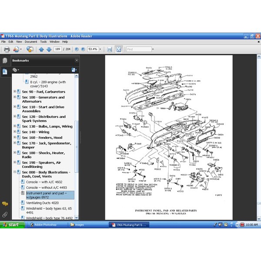Viewport: 261px width, 261px height.
Task: Click the bookmarks panel vertical scrollbar thumb
Action: pos(77,147)
